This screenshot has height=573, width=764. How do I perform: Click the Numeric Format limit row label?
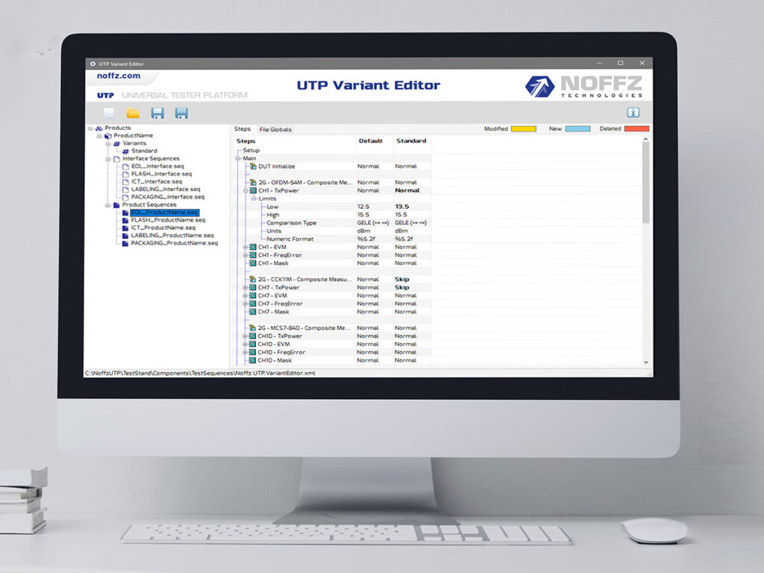(290, 239)
